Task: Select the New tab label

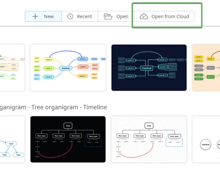Action: [49, 16]
